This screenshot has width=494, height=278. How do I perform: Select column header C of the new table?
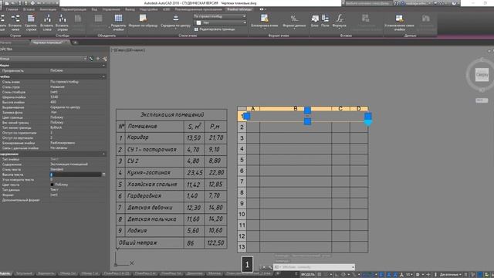tap(340, 108)
